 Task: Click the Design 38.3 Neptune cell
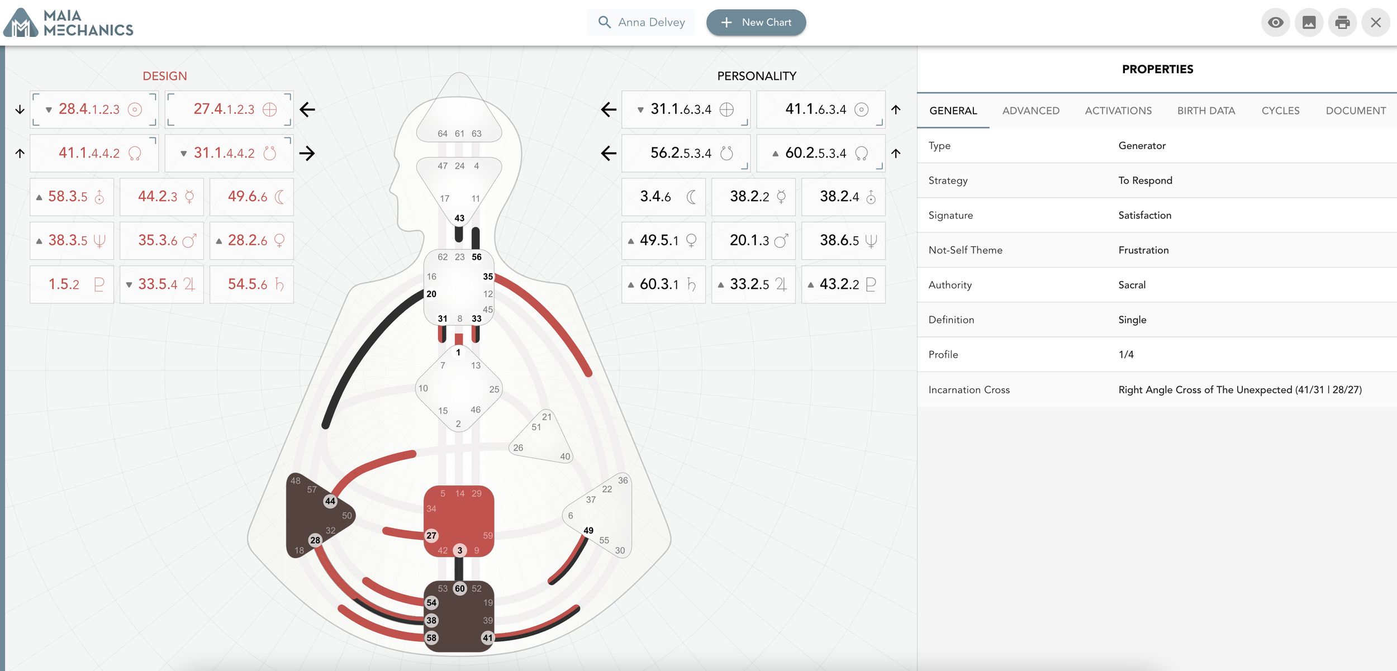pos(72,241)
